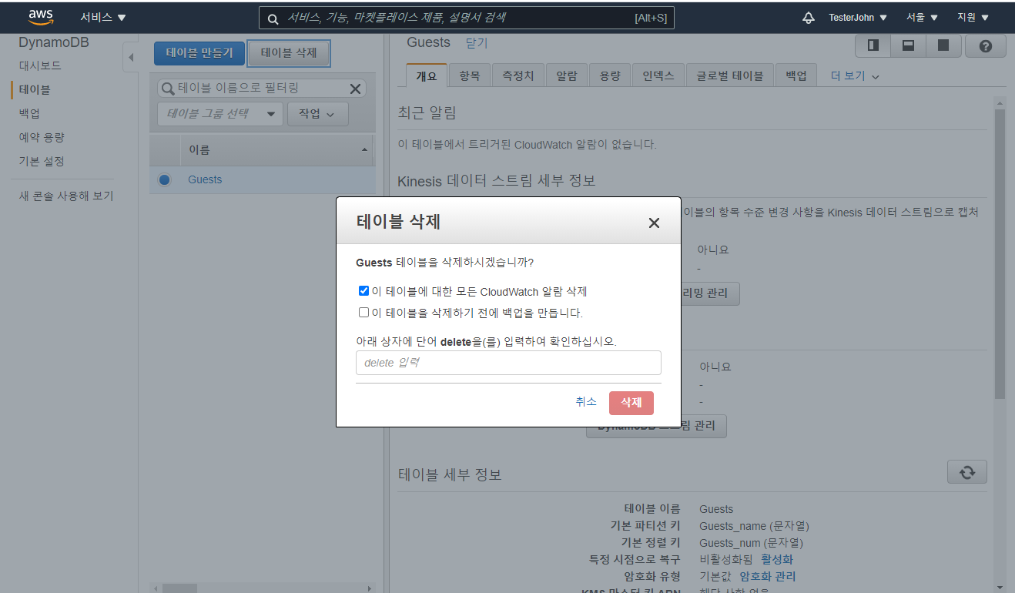Clear the table name filter with X
The image size is (1015, 593).
point(355,89)
